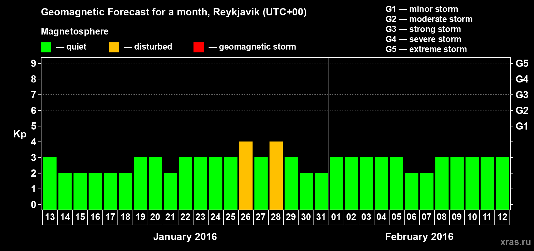Click the G2 right axis label

pos(522,110)
